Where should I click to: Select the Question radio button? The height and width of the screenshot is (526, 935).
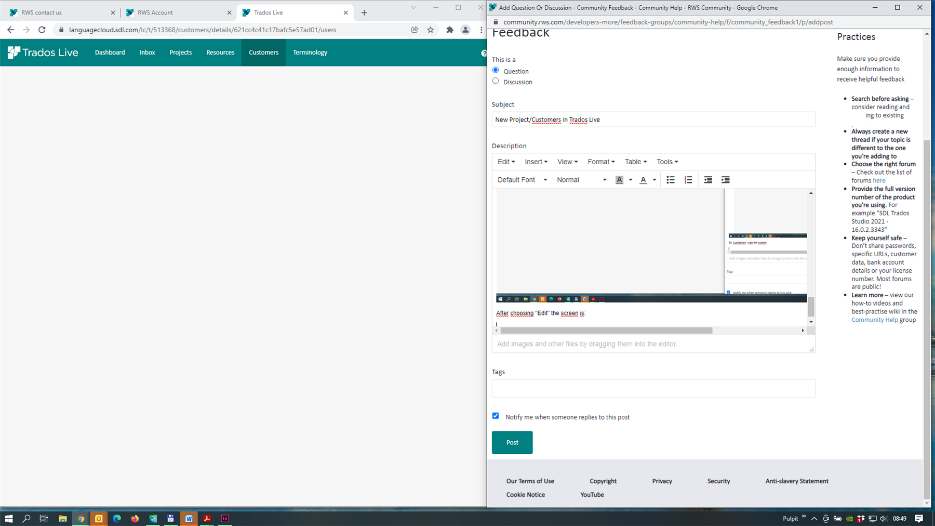(x=495, y=70)
